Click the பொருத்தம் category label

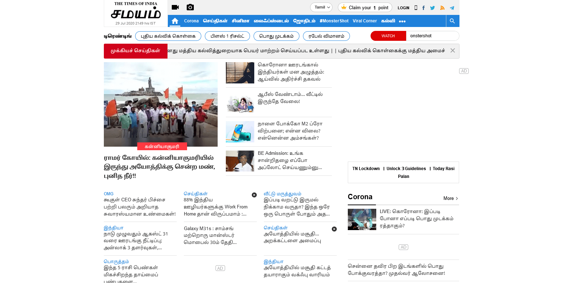point(116,262)
